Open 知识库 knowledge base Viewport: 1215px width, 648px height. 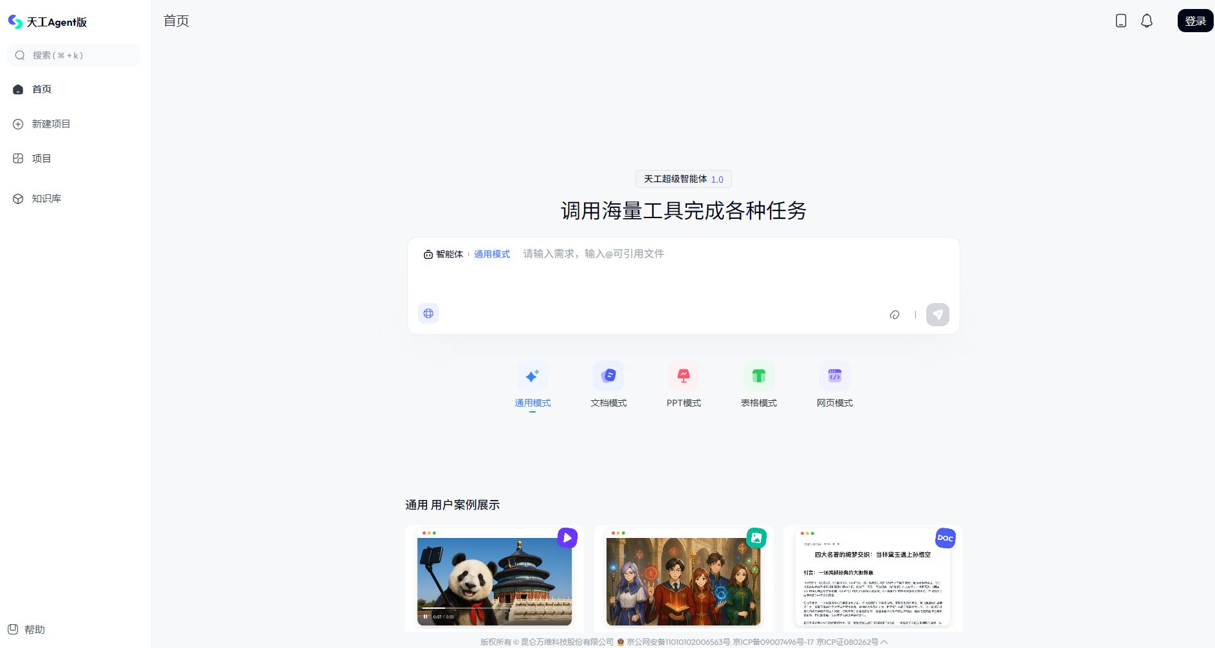tap(46, 199)
